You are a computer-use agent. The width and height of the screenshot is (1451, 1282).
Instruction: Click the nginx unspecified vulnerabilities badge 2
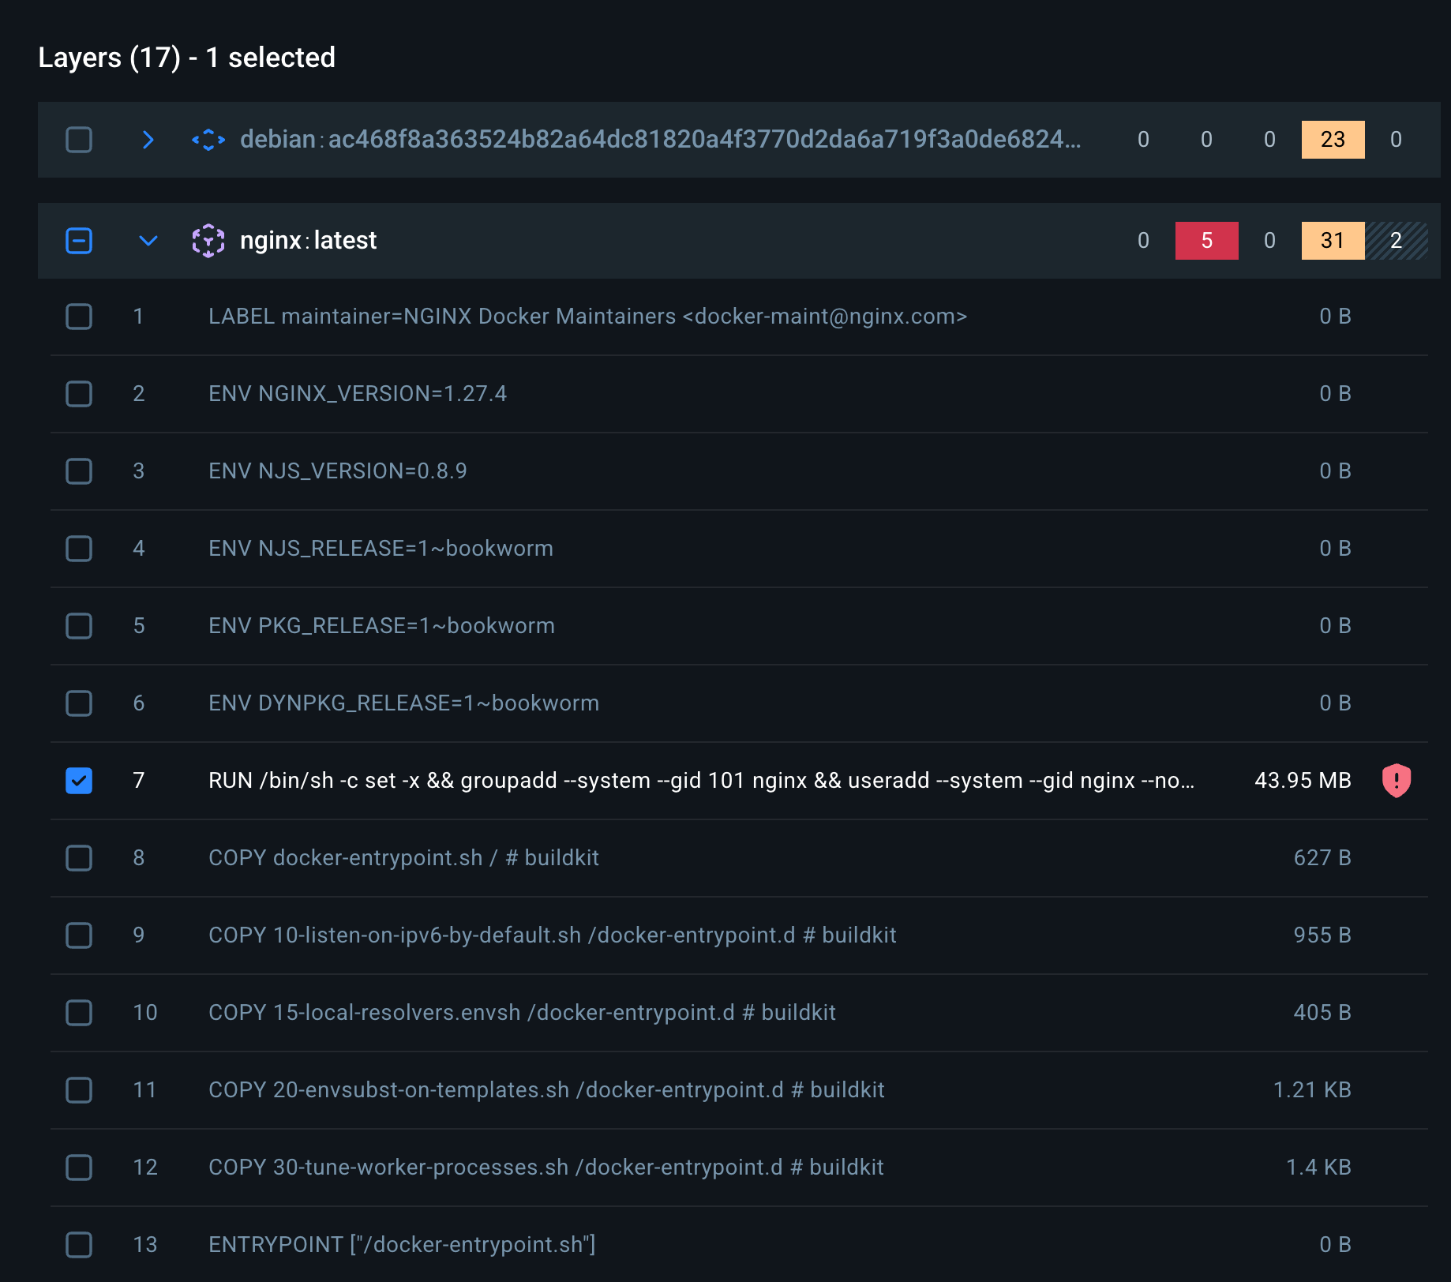pyautogui.click(x=1396, y=241)
